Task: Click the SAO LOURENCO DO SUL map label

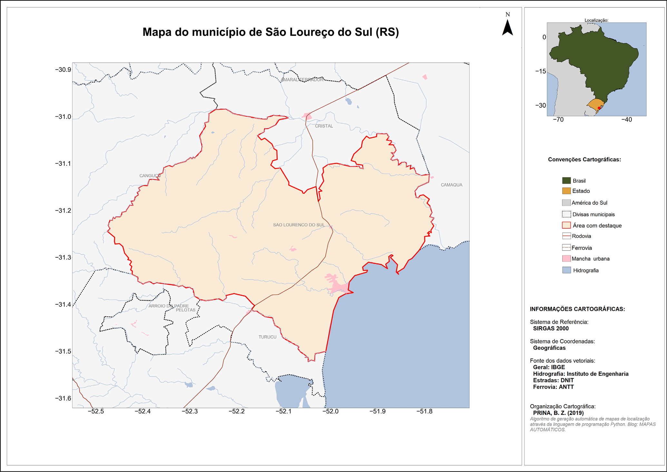Action: [299, 225]
